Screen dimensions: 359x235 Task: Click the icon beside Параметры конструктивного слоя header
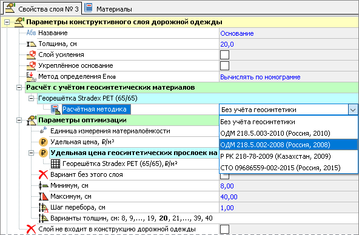pos(19,22)
